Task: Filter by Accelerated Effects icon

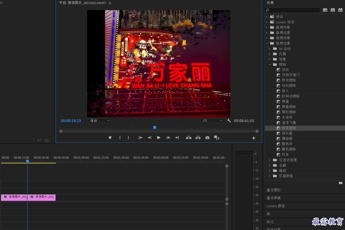Action: (325, 10)
